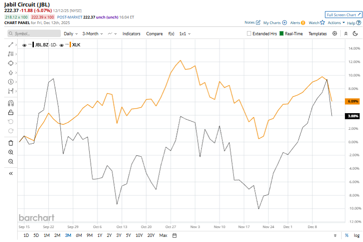Switch to dark mode moon icon
The image size is (363, 242).
click(355, 34)
